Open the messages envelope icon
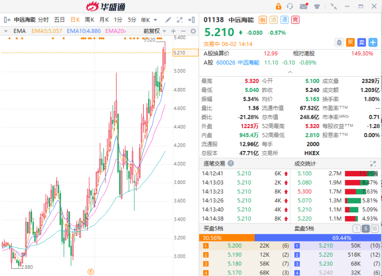The image size is (382, 276). [304, 6]
